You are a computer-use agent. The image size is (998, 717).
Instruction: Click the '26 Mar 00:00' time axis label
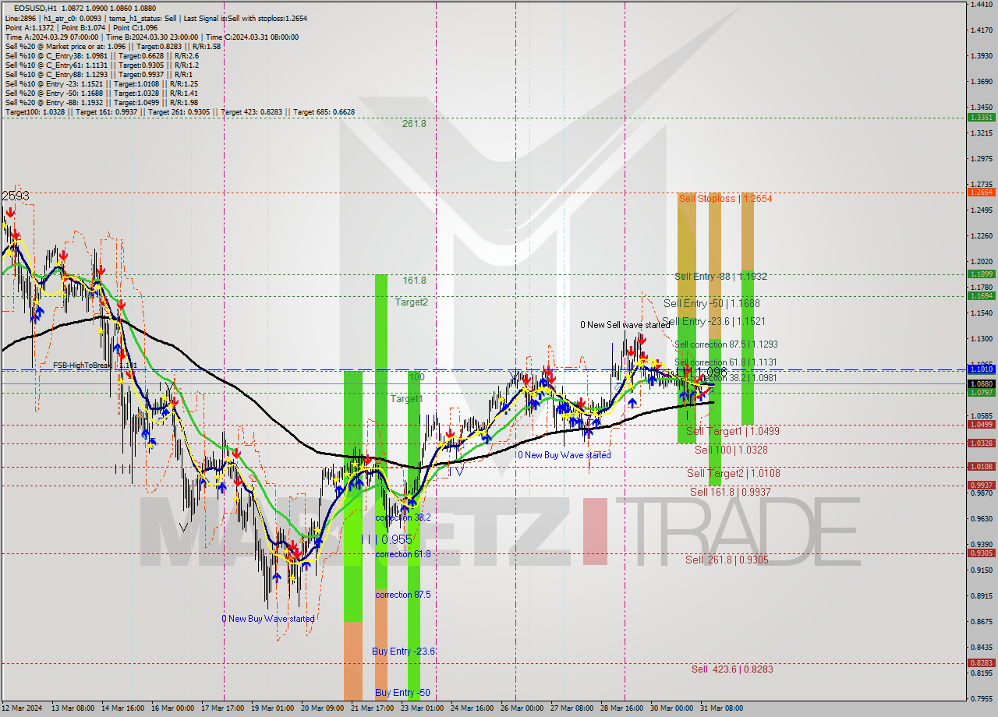click(522, 708)
